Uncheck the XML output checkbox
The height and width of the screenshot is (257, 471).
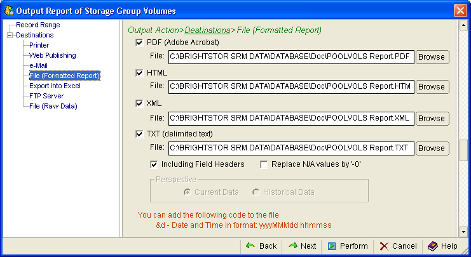coord(139,103)
